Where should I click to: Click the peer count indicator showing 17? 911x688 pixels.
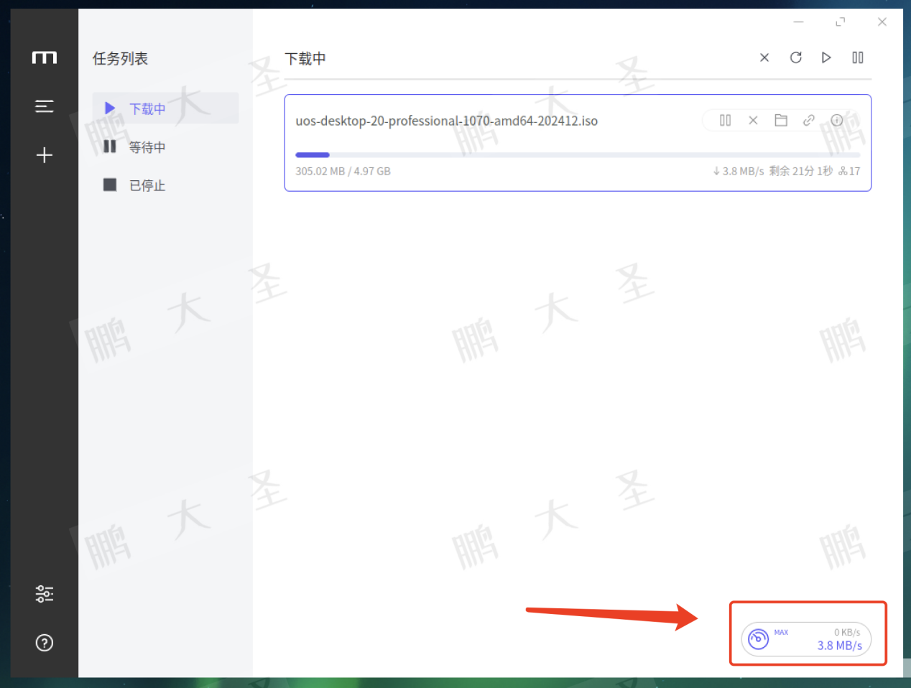[848, 171]
